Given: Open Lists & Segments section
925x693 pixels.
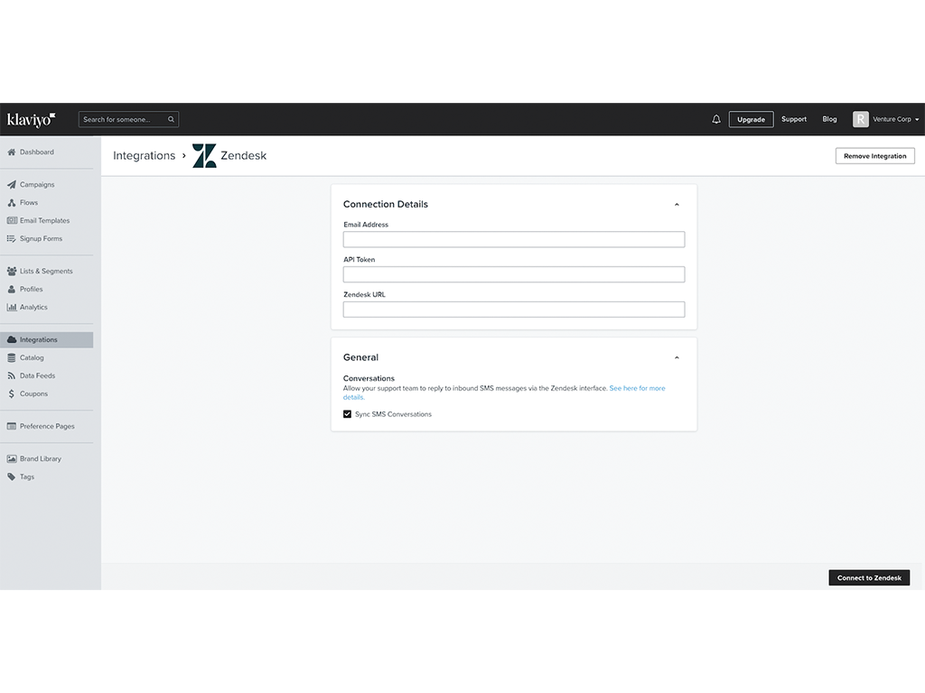Looking at the screenshot, I should tap(10, 271).
